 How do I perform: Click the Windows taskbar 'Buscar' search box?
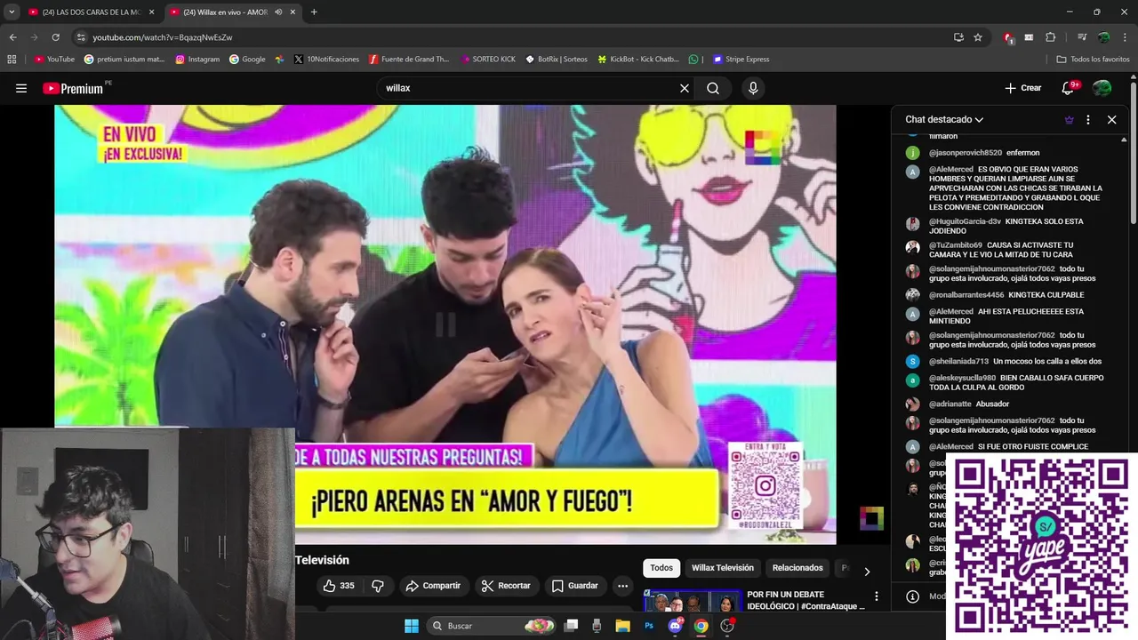click(x=492, y=626)
